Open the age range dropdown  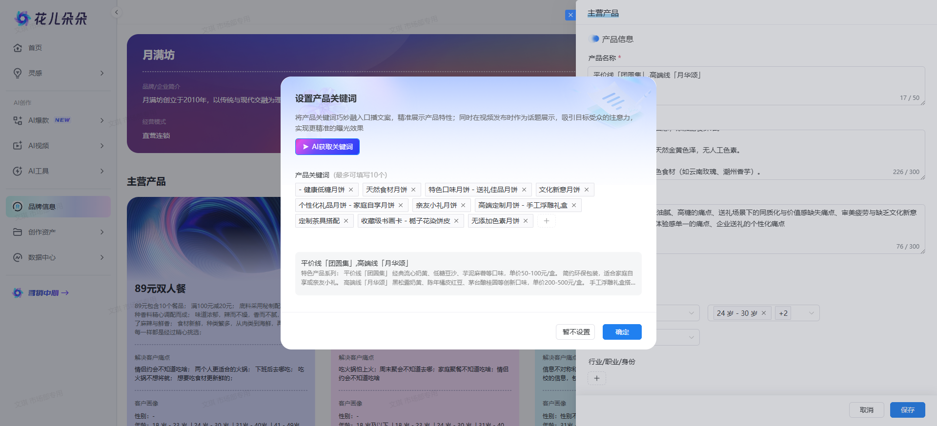click(811, 313)
